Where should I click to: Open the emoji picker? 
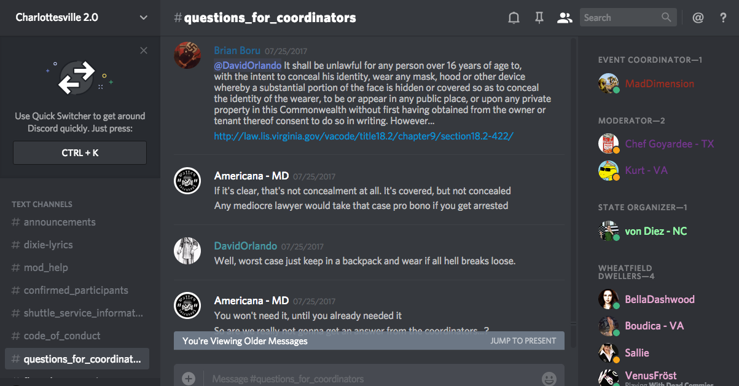click(x=549, y=378)
